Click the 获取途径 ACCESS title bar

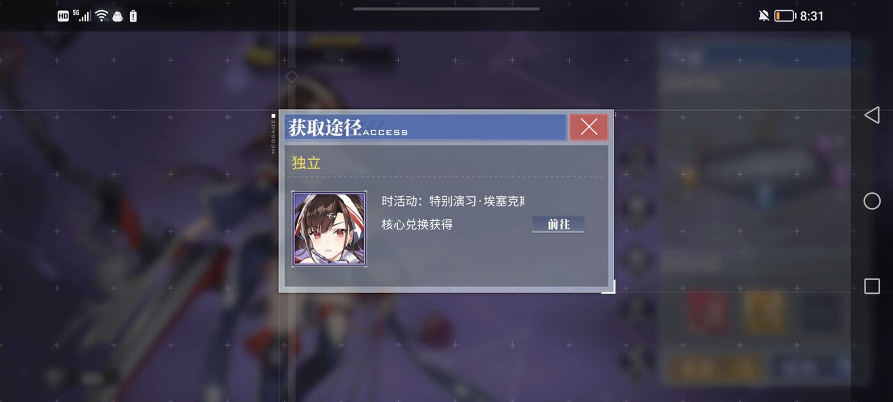(x=425, y=127)
